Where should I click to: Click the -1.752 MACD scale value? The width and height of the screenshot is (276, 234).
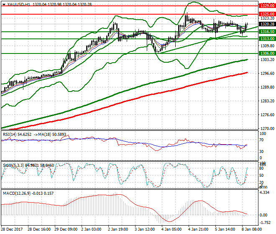(265, 223)
